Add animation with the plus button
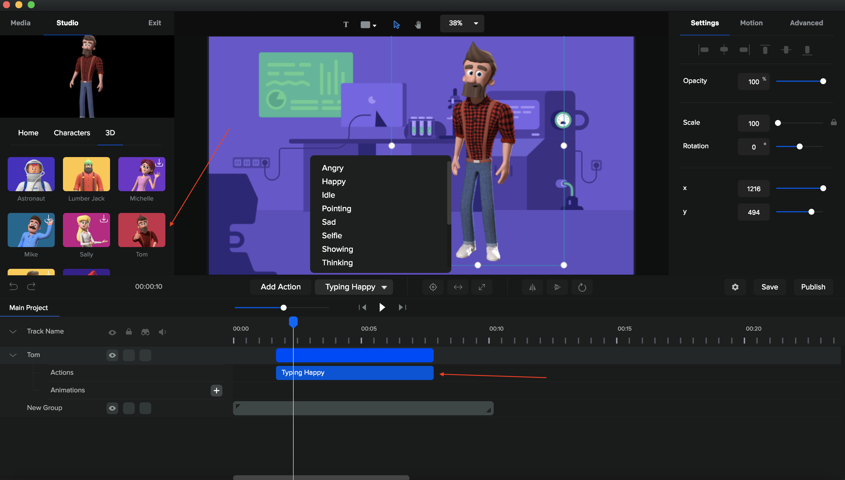Viewport: 845px width, 480px height. pos(216,390)
